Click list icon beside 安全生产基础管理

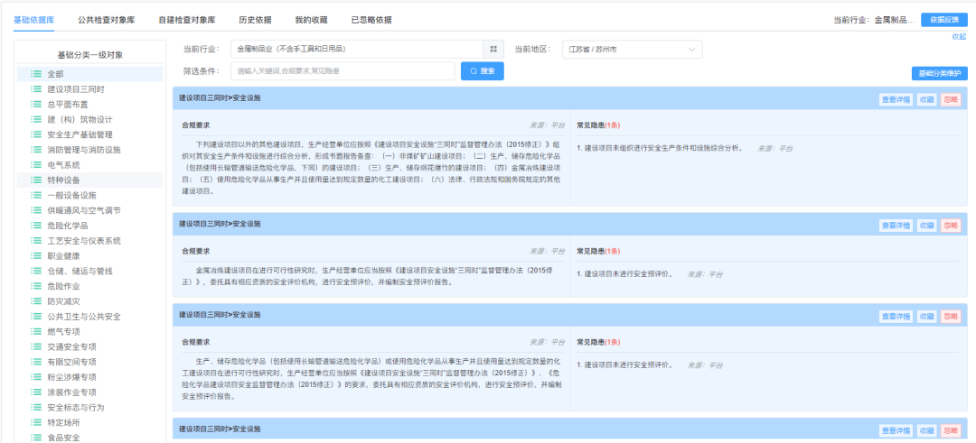click(36, 134)
